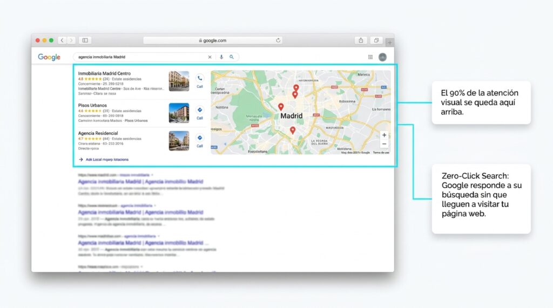Select the topmost red map pin
This screenshot has width=553, height=308.
pos(296,88)
